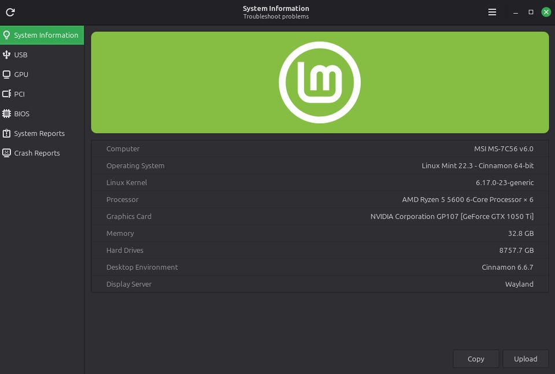Screen dimensions: 555x374
Task: Select the value 'Cinnamon 6.6.7'
Action: [508, 267]
